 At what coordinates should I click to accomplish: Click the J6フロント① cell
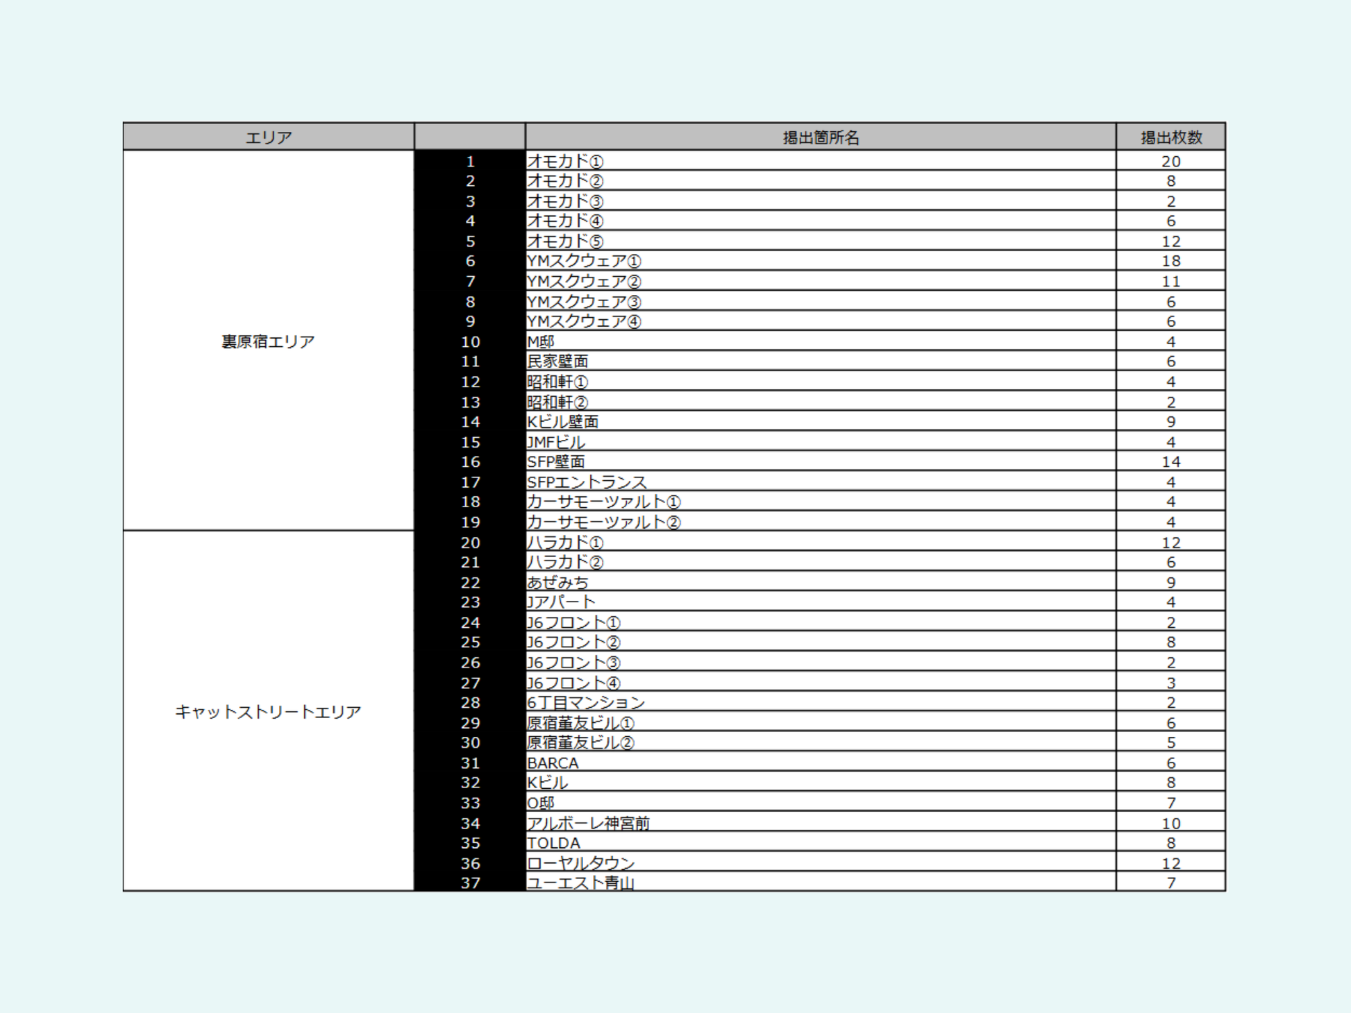[x=821, y=622]
